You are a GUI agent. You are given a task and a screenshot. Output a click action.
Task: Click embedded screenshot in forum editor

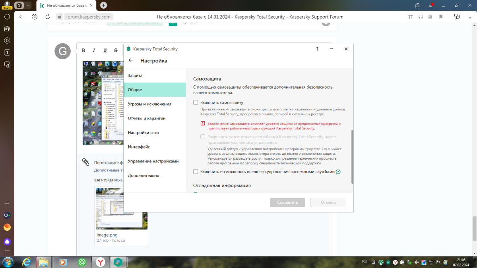click(x=103, y=102)
